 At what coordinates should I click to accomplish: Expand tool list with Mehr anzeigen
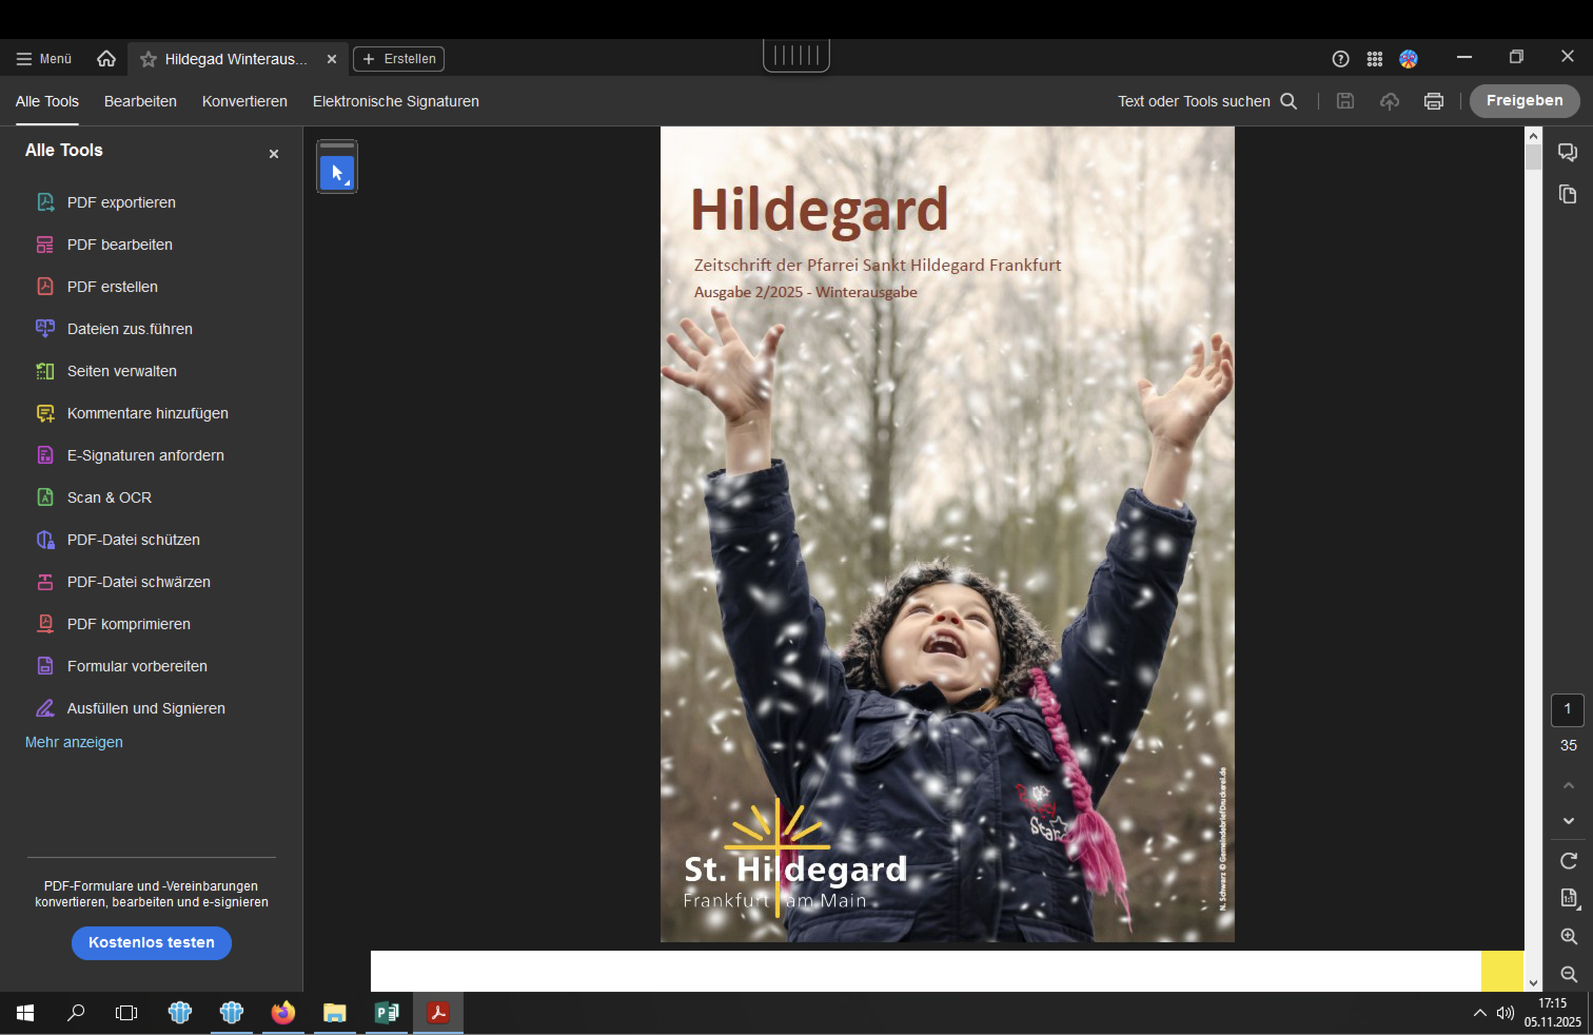pyautogui.click(x=74, y=742)
